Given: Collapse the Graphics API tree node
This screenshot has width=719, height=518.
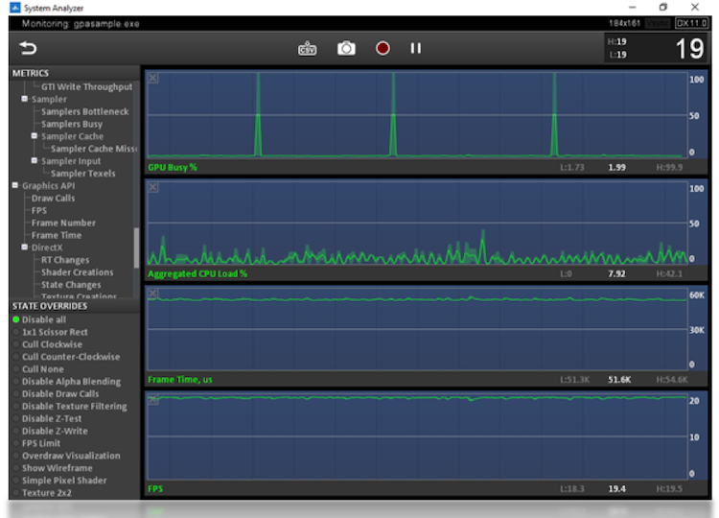Looking at the screenshot, I should click(x=15, y=186).
